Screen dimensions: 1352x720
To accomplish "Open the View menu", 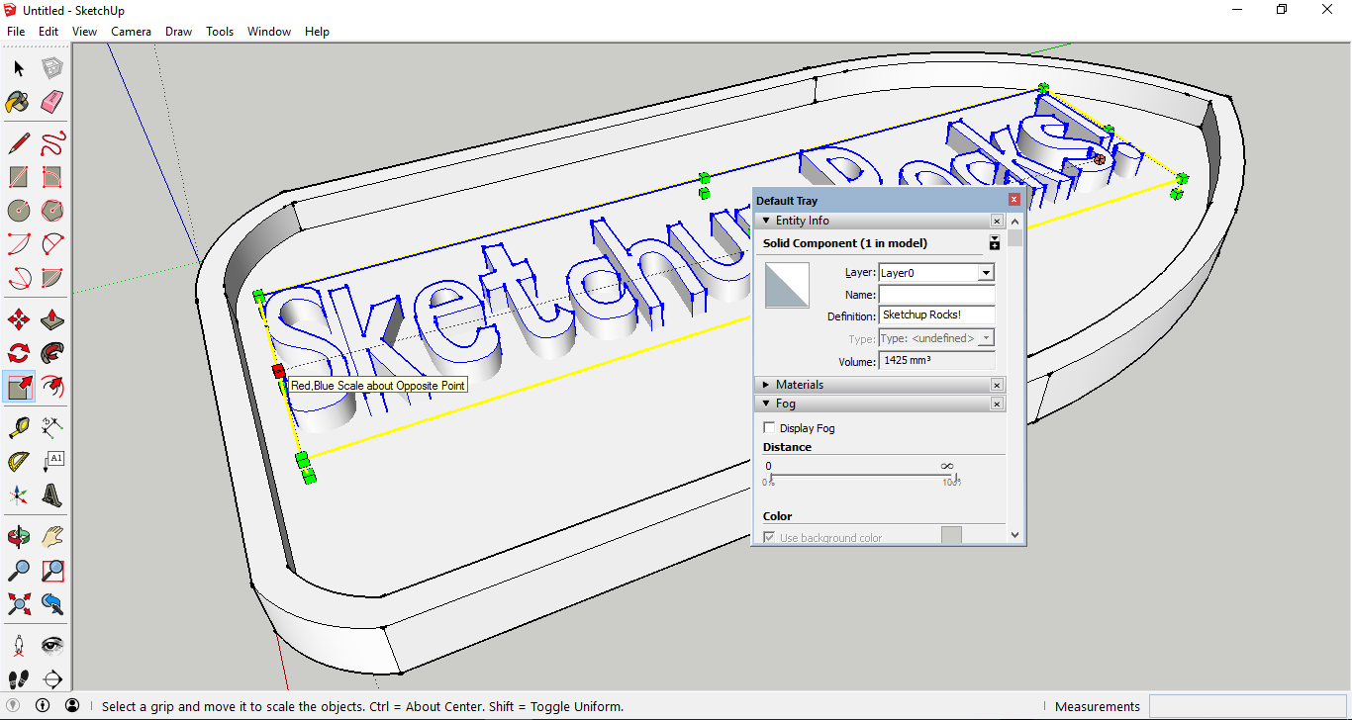I will (84, 32).
